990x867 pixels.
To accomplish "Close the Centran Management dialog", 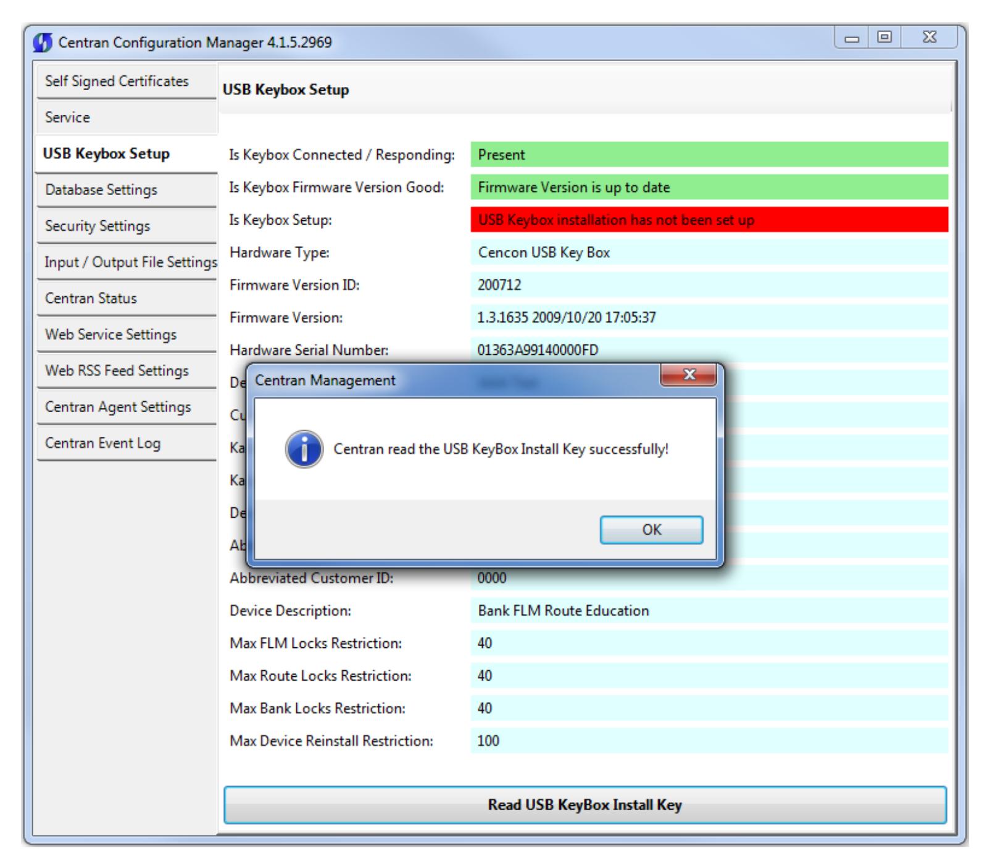I will click(689, 375).
